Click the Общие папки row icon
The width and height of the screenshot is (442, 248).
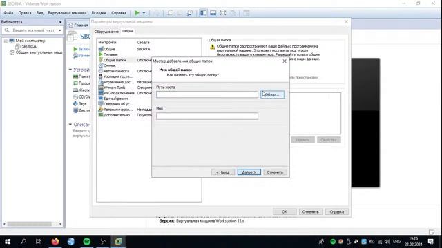click(101, 60)
